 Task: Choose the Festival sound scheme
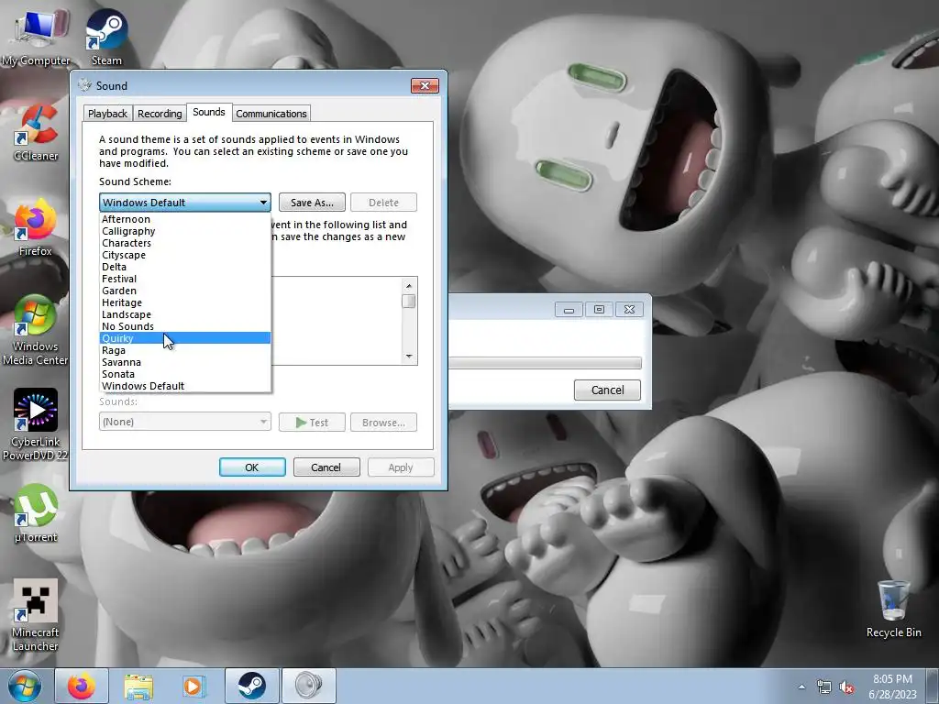click(x=185, y=279)
